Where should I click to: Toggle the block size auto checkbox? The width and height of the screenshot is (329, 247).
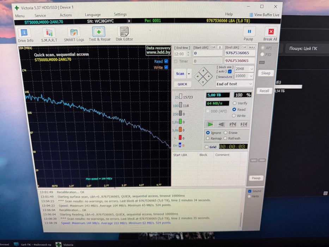(230, 71)
